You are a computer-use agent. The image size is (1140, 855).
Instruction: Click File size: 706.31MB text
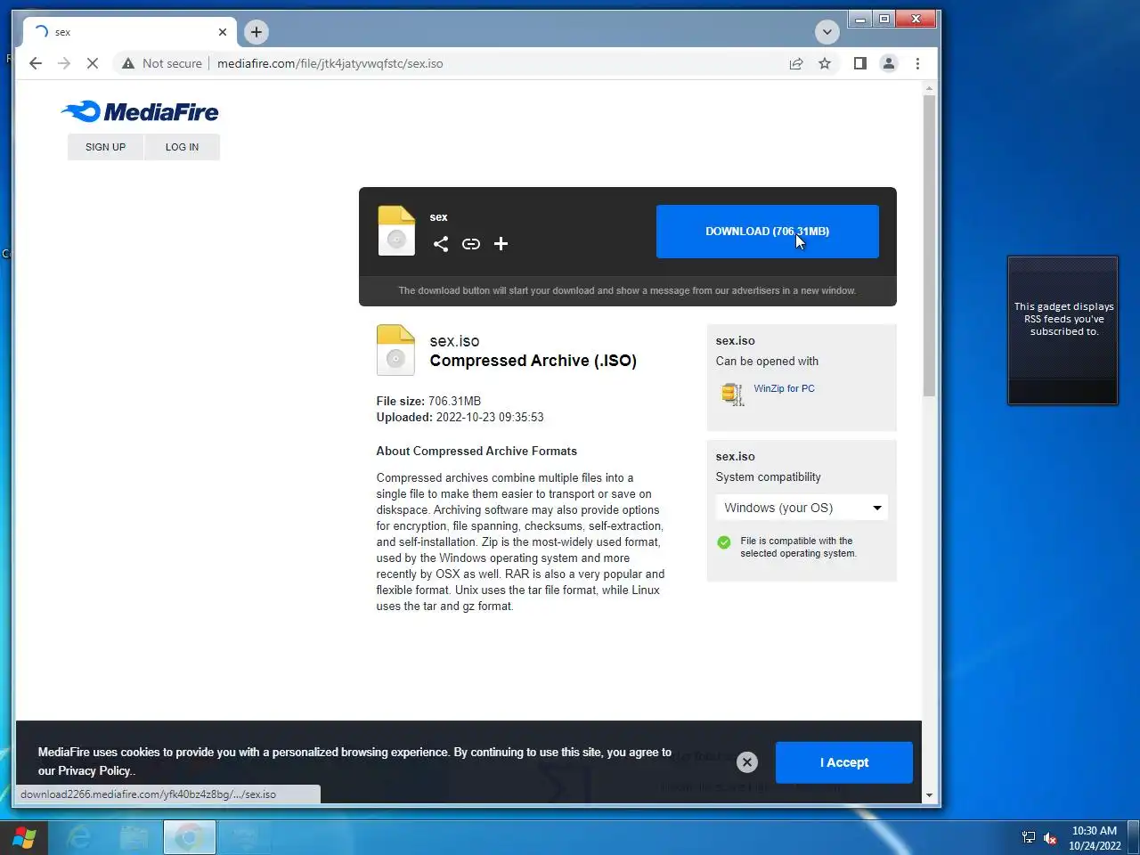[x=428, y=402]
